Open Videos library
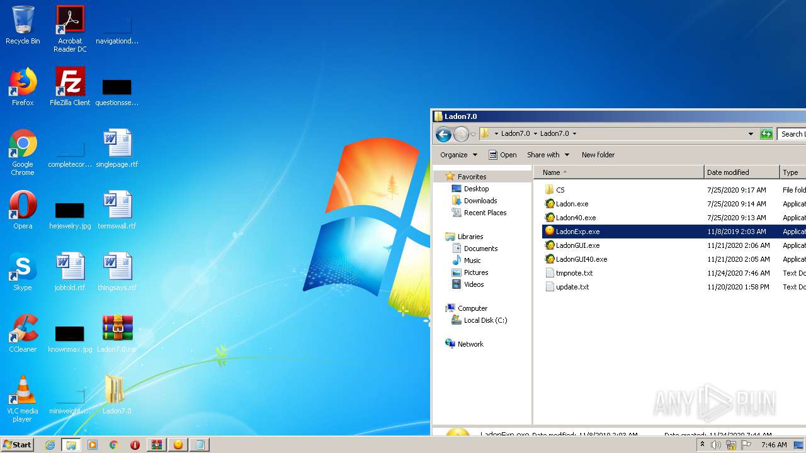The height and width of the screenshot is (453, 806). (474, 284)
